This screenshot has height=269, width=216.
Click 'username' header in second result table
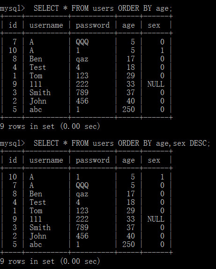pyautogui.click(x=46, y=160)
